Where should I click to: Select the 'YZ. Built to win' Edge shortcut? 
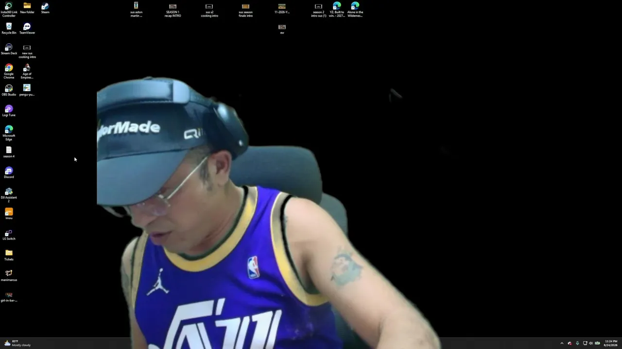337,10
